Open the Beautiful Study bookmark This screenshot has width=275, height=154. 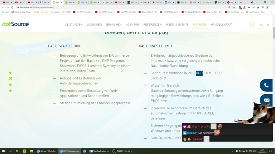(148, 12)
